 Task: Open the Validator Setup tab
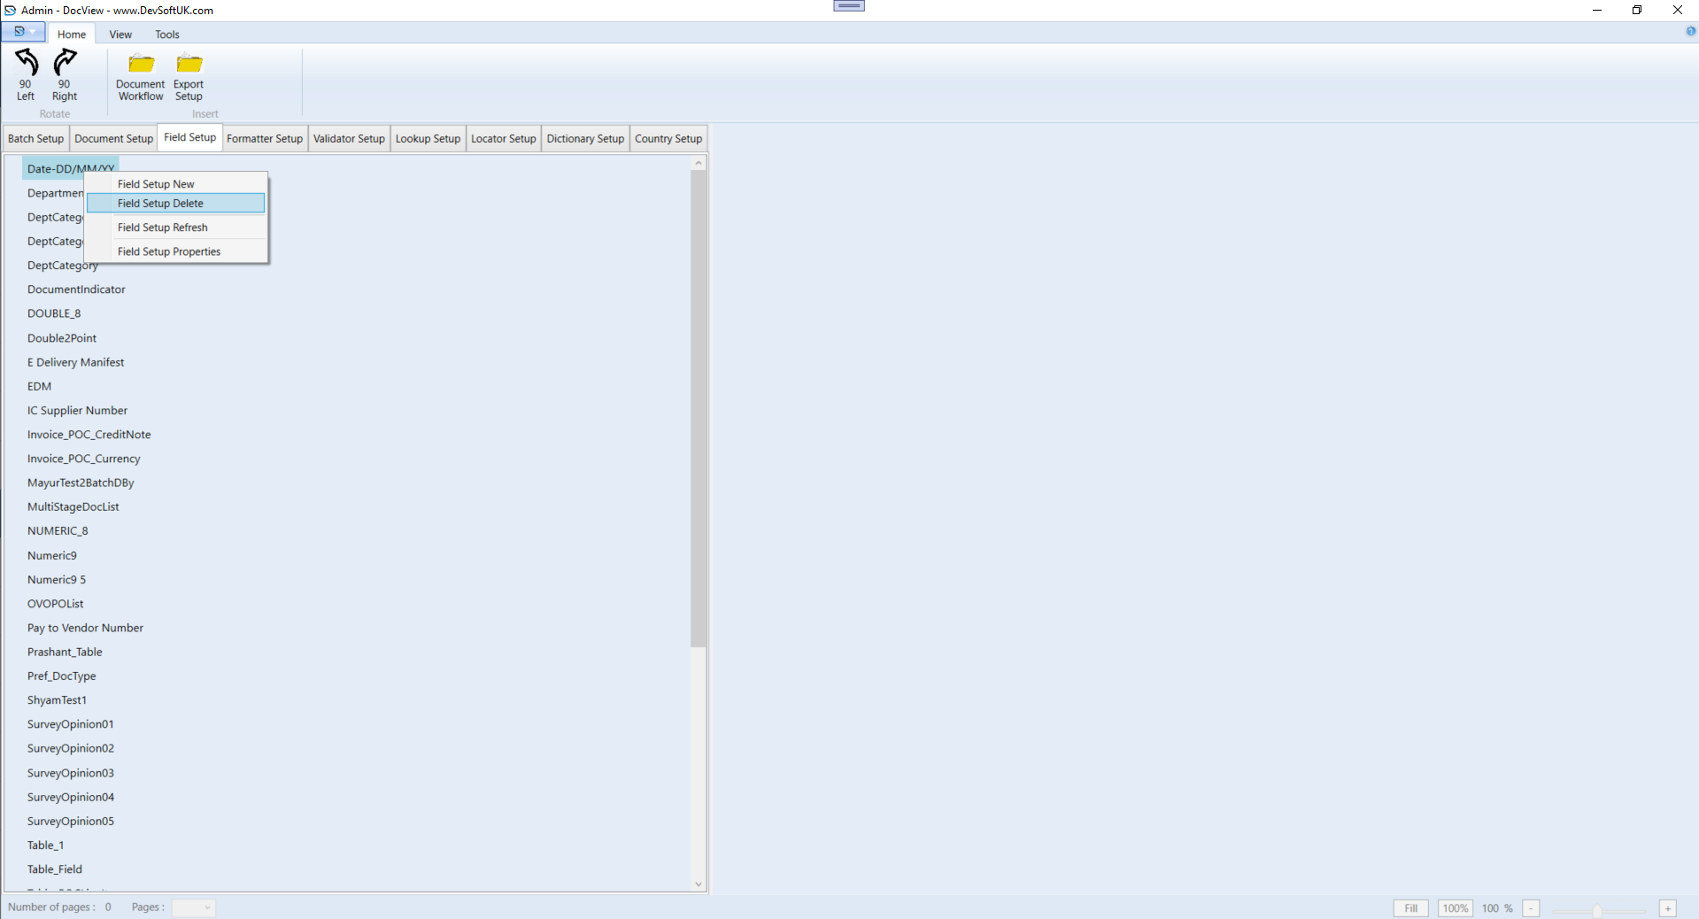[349, 139]
